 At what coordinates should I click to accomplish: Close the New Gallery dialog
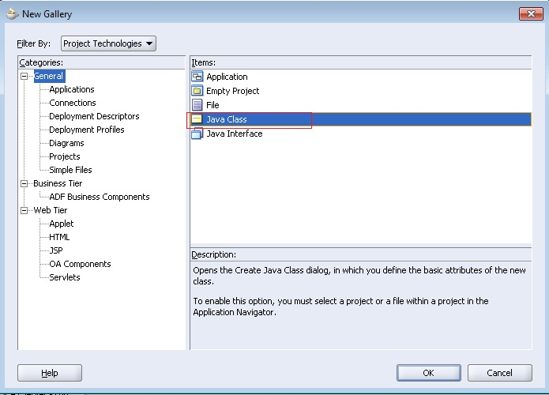click(x=530, y=13)
